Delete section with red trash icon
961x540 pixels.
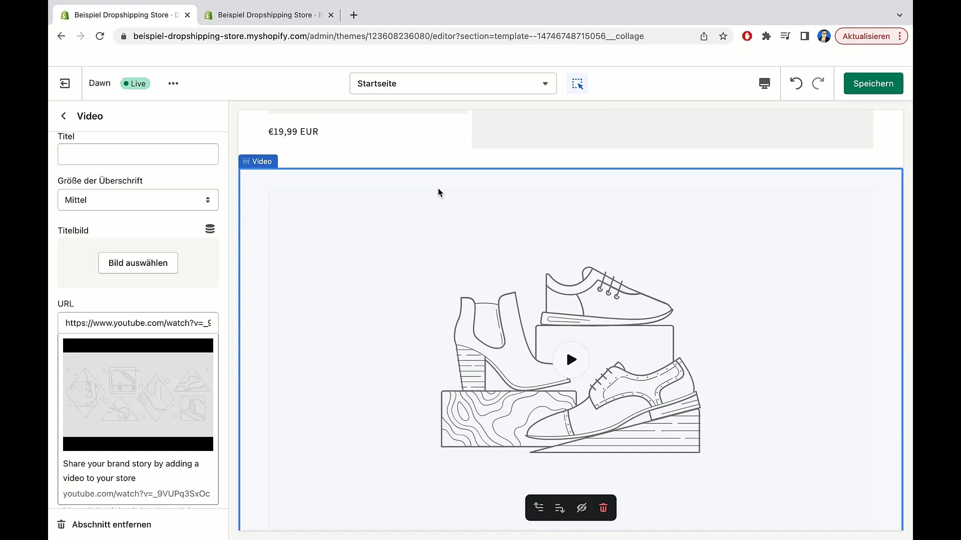[x=603, y=508]
